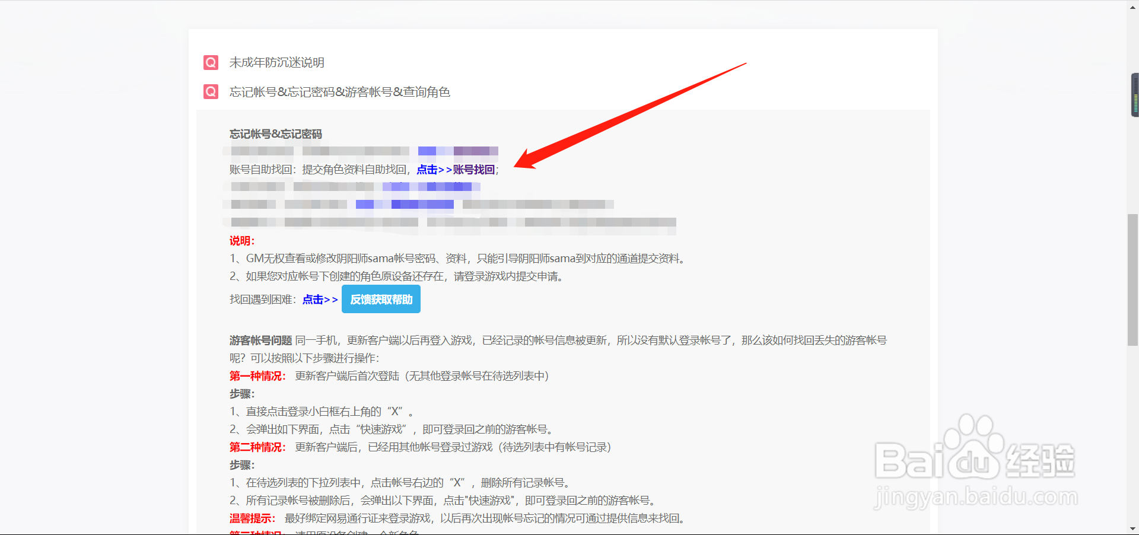Open the 账号找回 link
1139x535 pixels.
473,170
